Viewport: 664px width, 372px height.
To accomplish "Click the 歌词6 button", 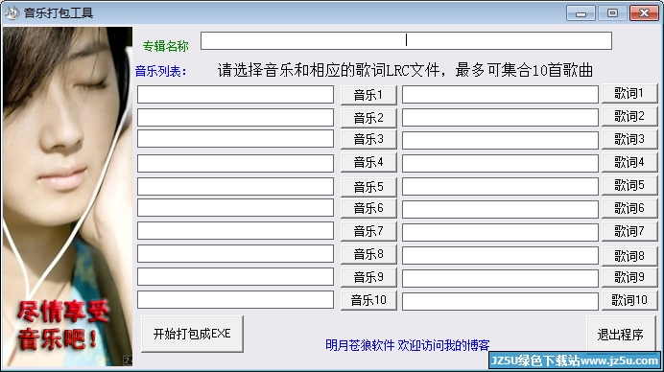I will coord(629,208).
